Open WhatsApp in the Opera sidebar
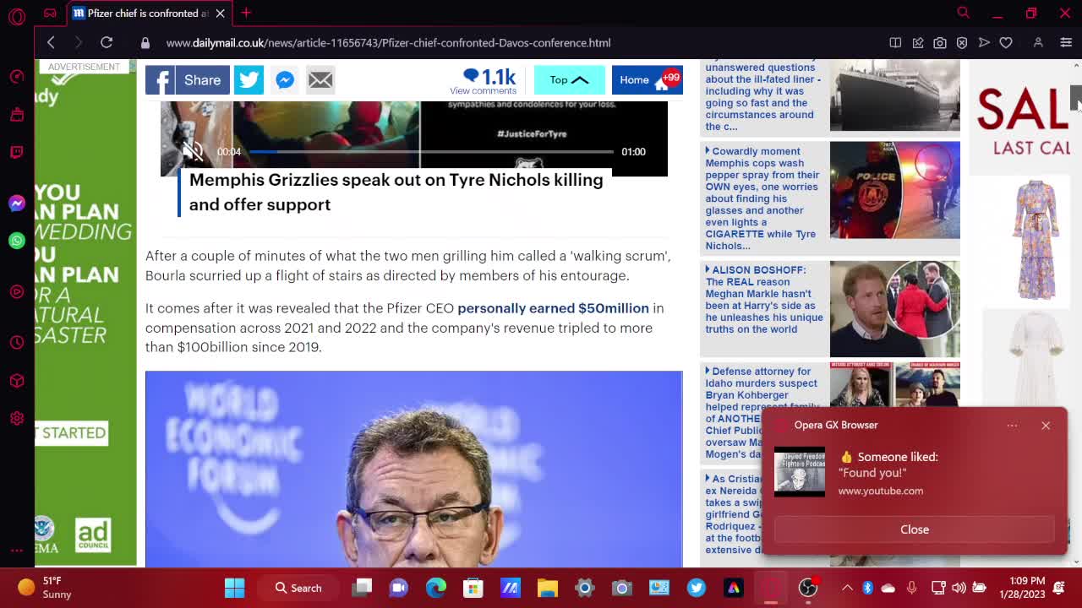 click(17, 241)
